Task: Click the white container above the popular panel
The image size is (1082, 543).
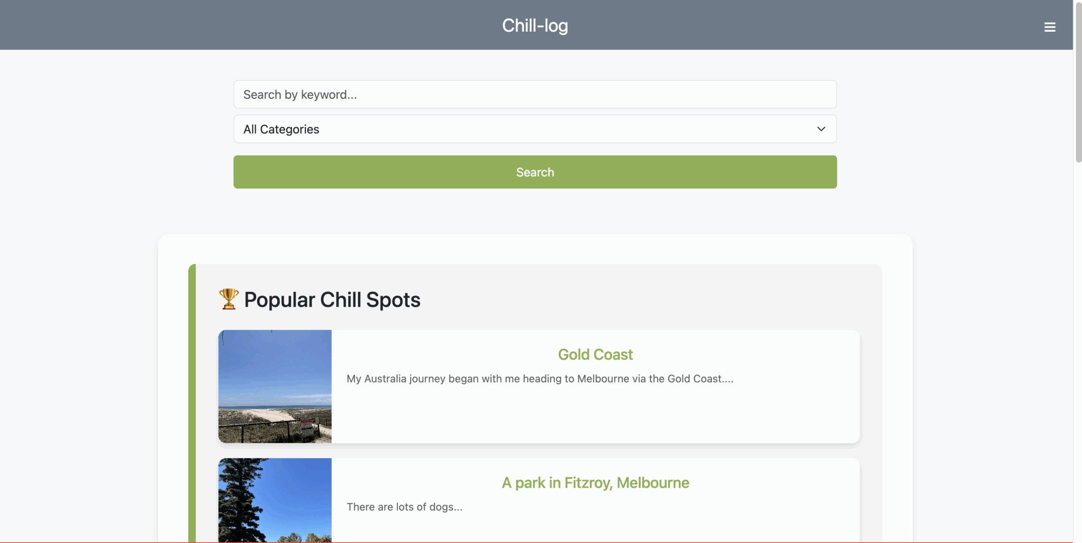Action: (535, 248)
